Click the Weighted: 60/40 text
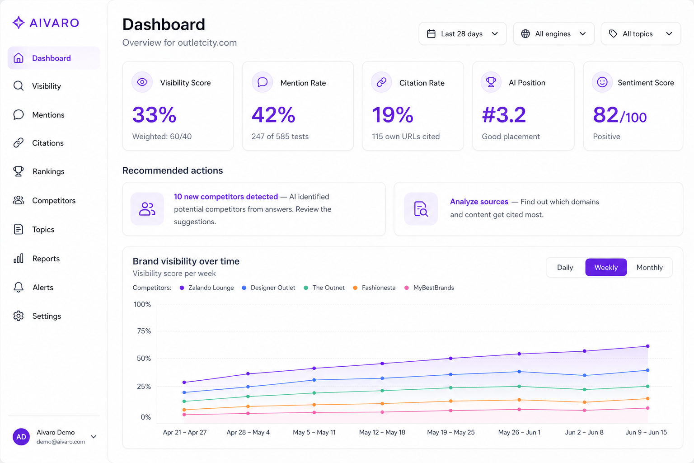This screenshot has height=463, width=694. (x=162, y=137)
